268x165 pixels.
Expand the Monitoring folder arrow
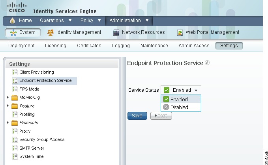coord(7,97)
